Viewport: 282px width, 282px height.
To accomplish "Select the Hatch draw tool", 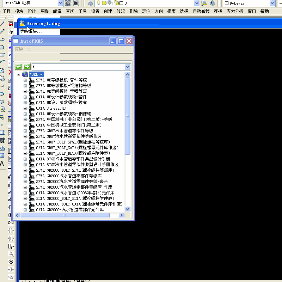I will click(x=2, y=133).
